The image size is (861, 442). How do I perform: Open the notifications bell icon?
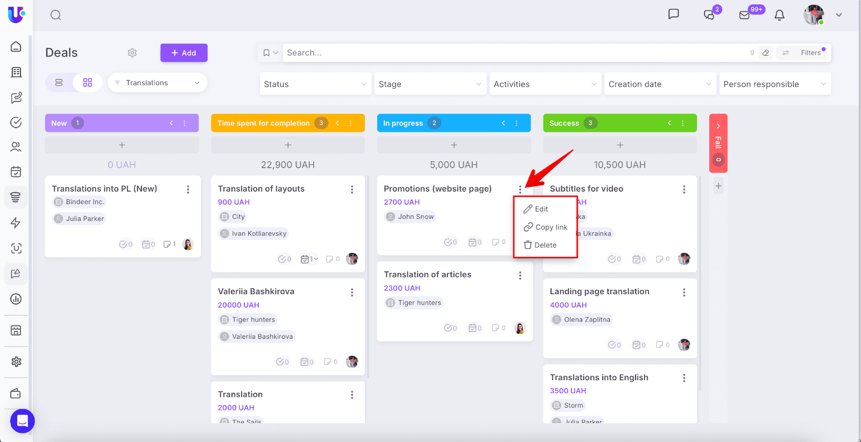click(779, 15)
